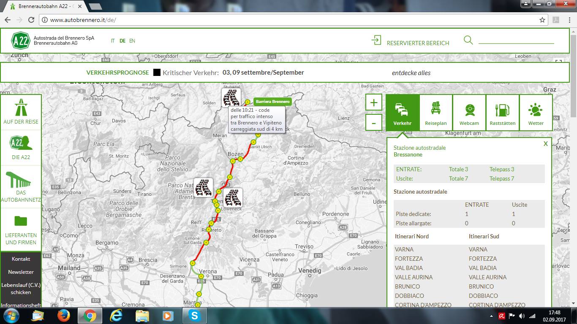577x324 pixels.
Task: Click the Verkehrsprognose label
Action: click(x=117, y=73)
